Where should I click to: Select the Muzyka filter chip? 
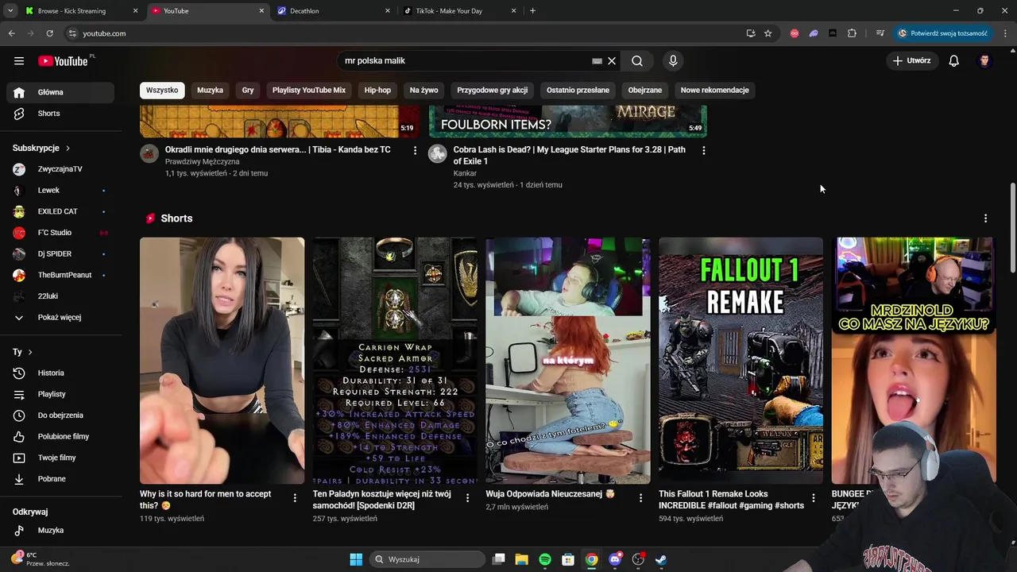tap(210, 90)
